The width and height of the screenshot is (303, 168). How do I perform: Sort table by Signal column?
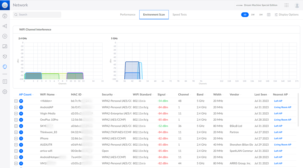click(x=161, y=94)
